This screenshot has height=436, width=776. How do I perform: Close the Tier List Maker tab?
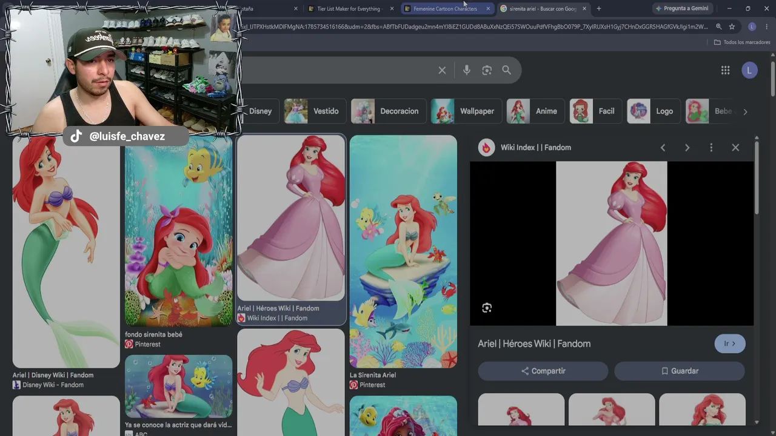coord(392,8)
